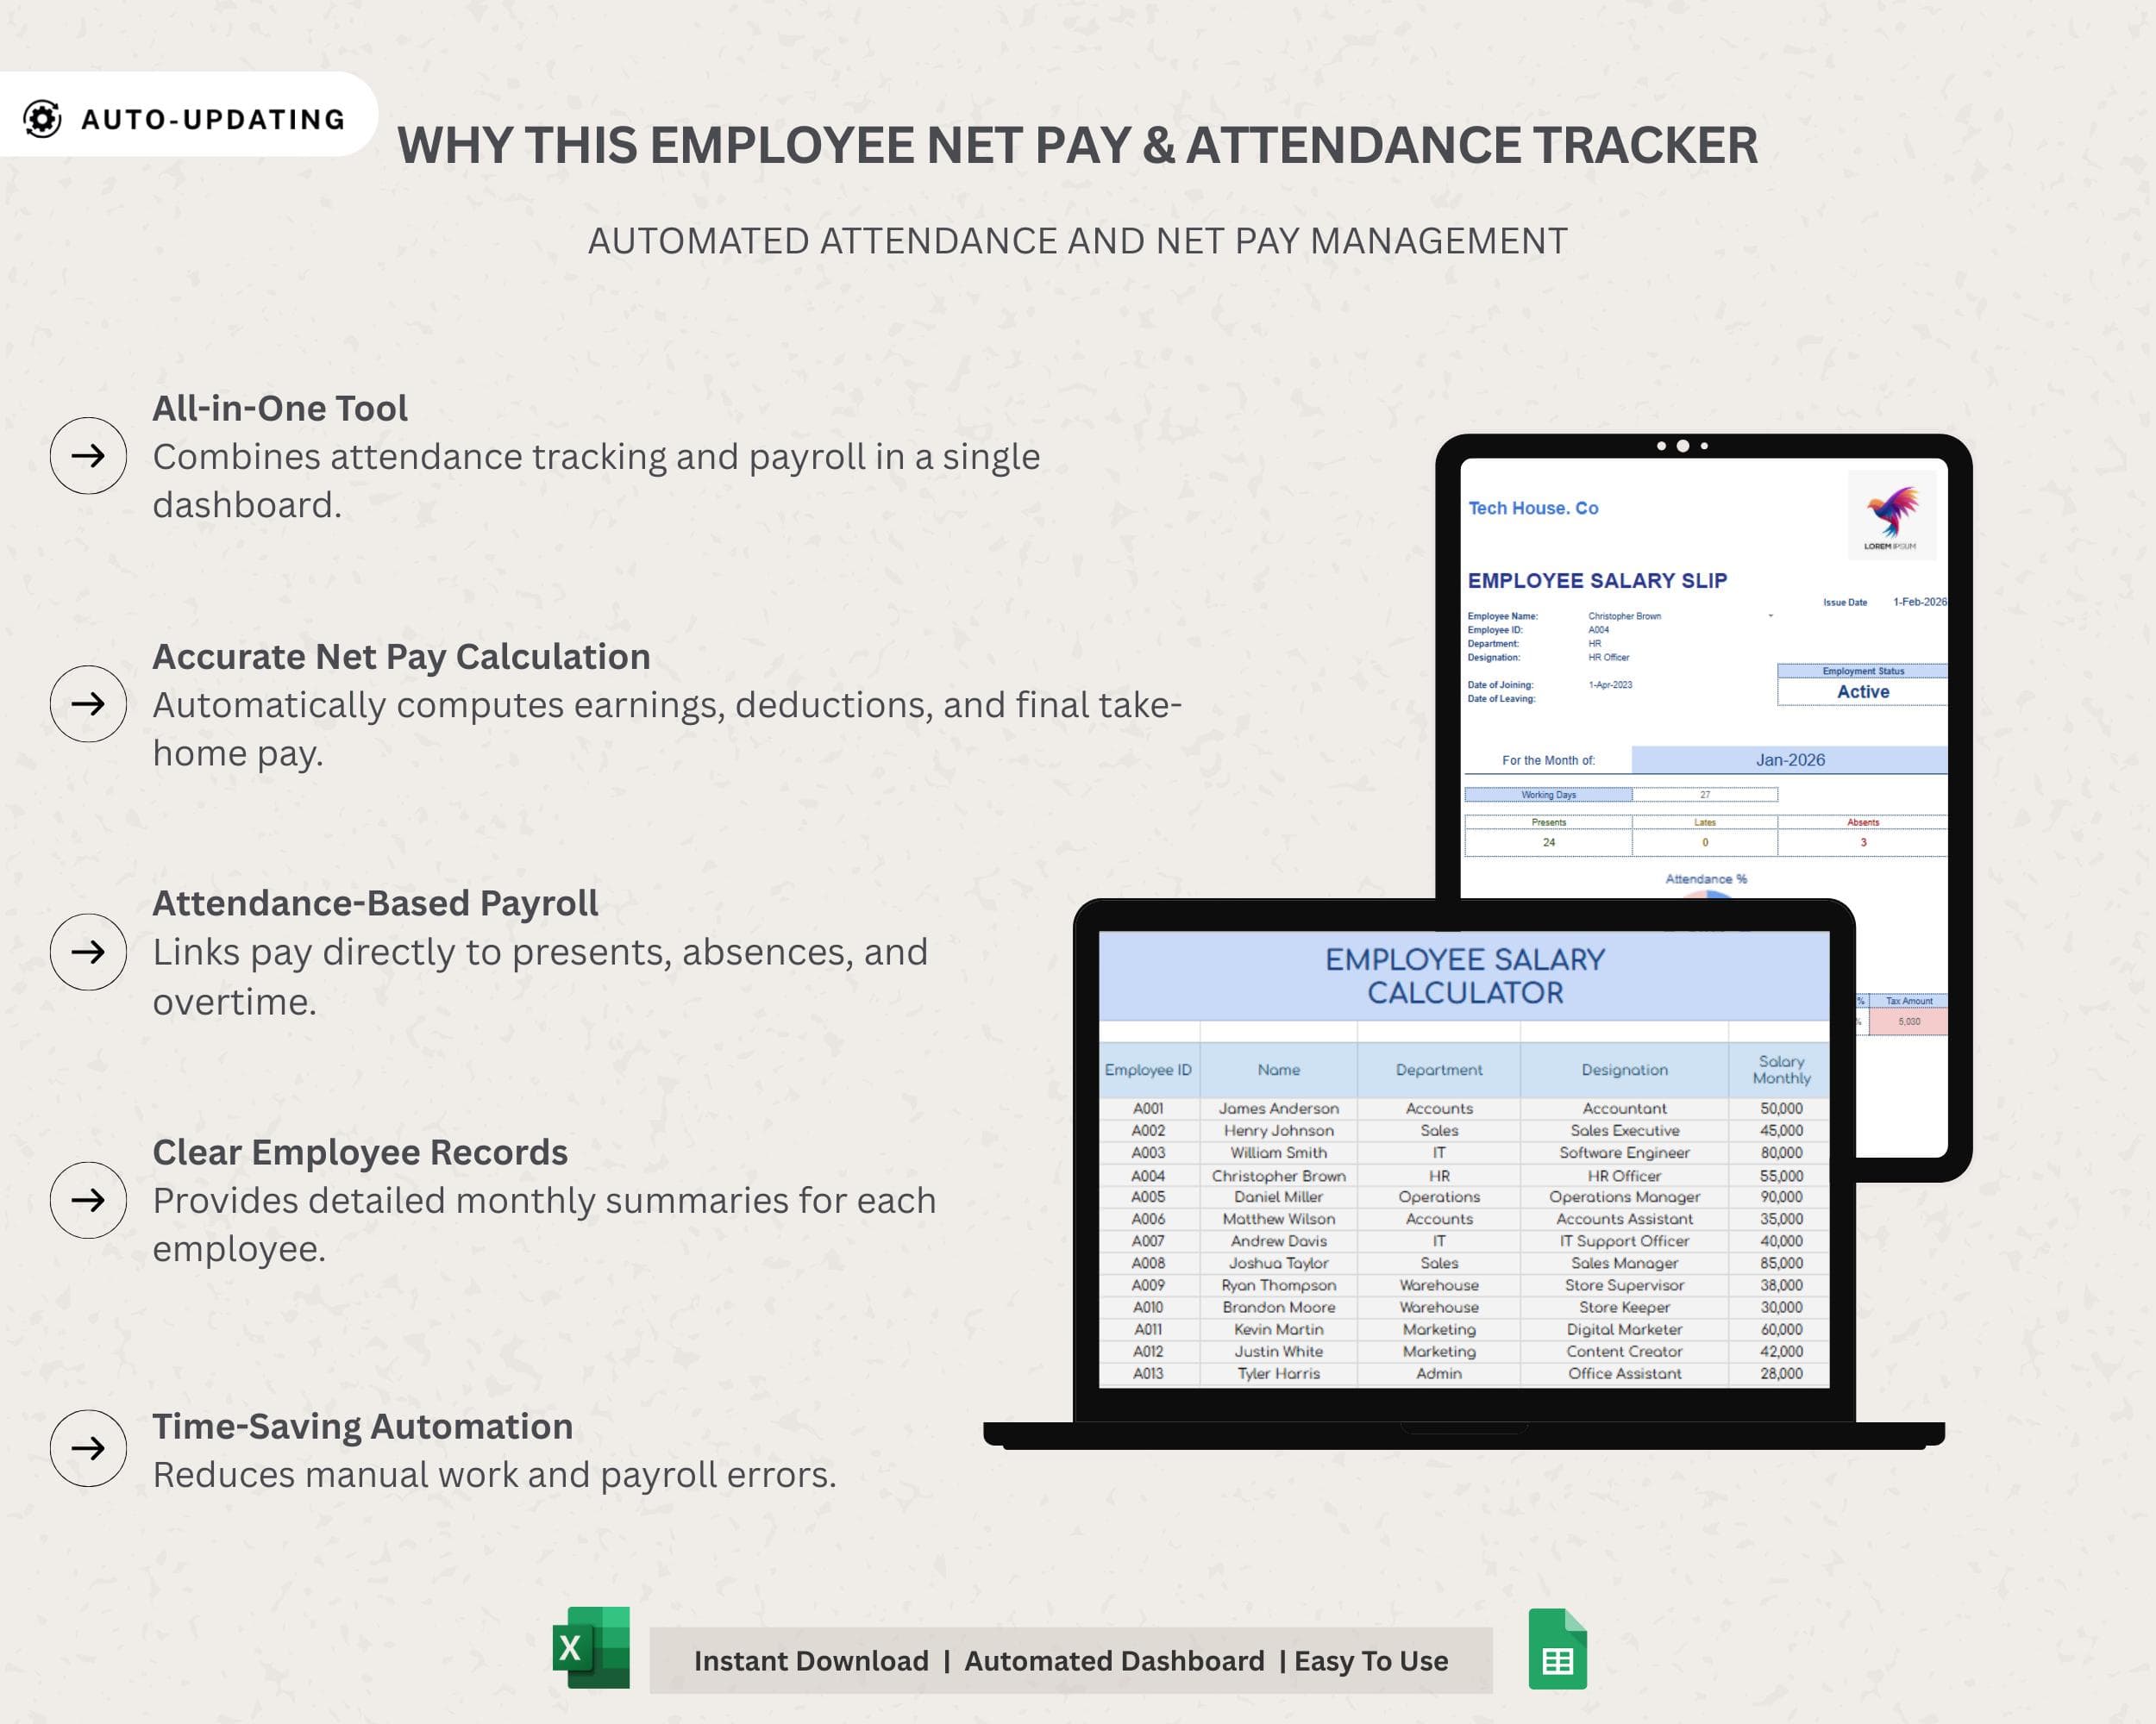Click the EMPLOYEE SALARY CALCULATOR title

click(1465, 976)
